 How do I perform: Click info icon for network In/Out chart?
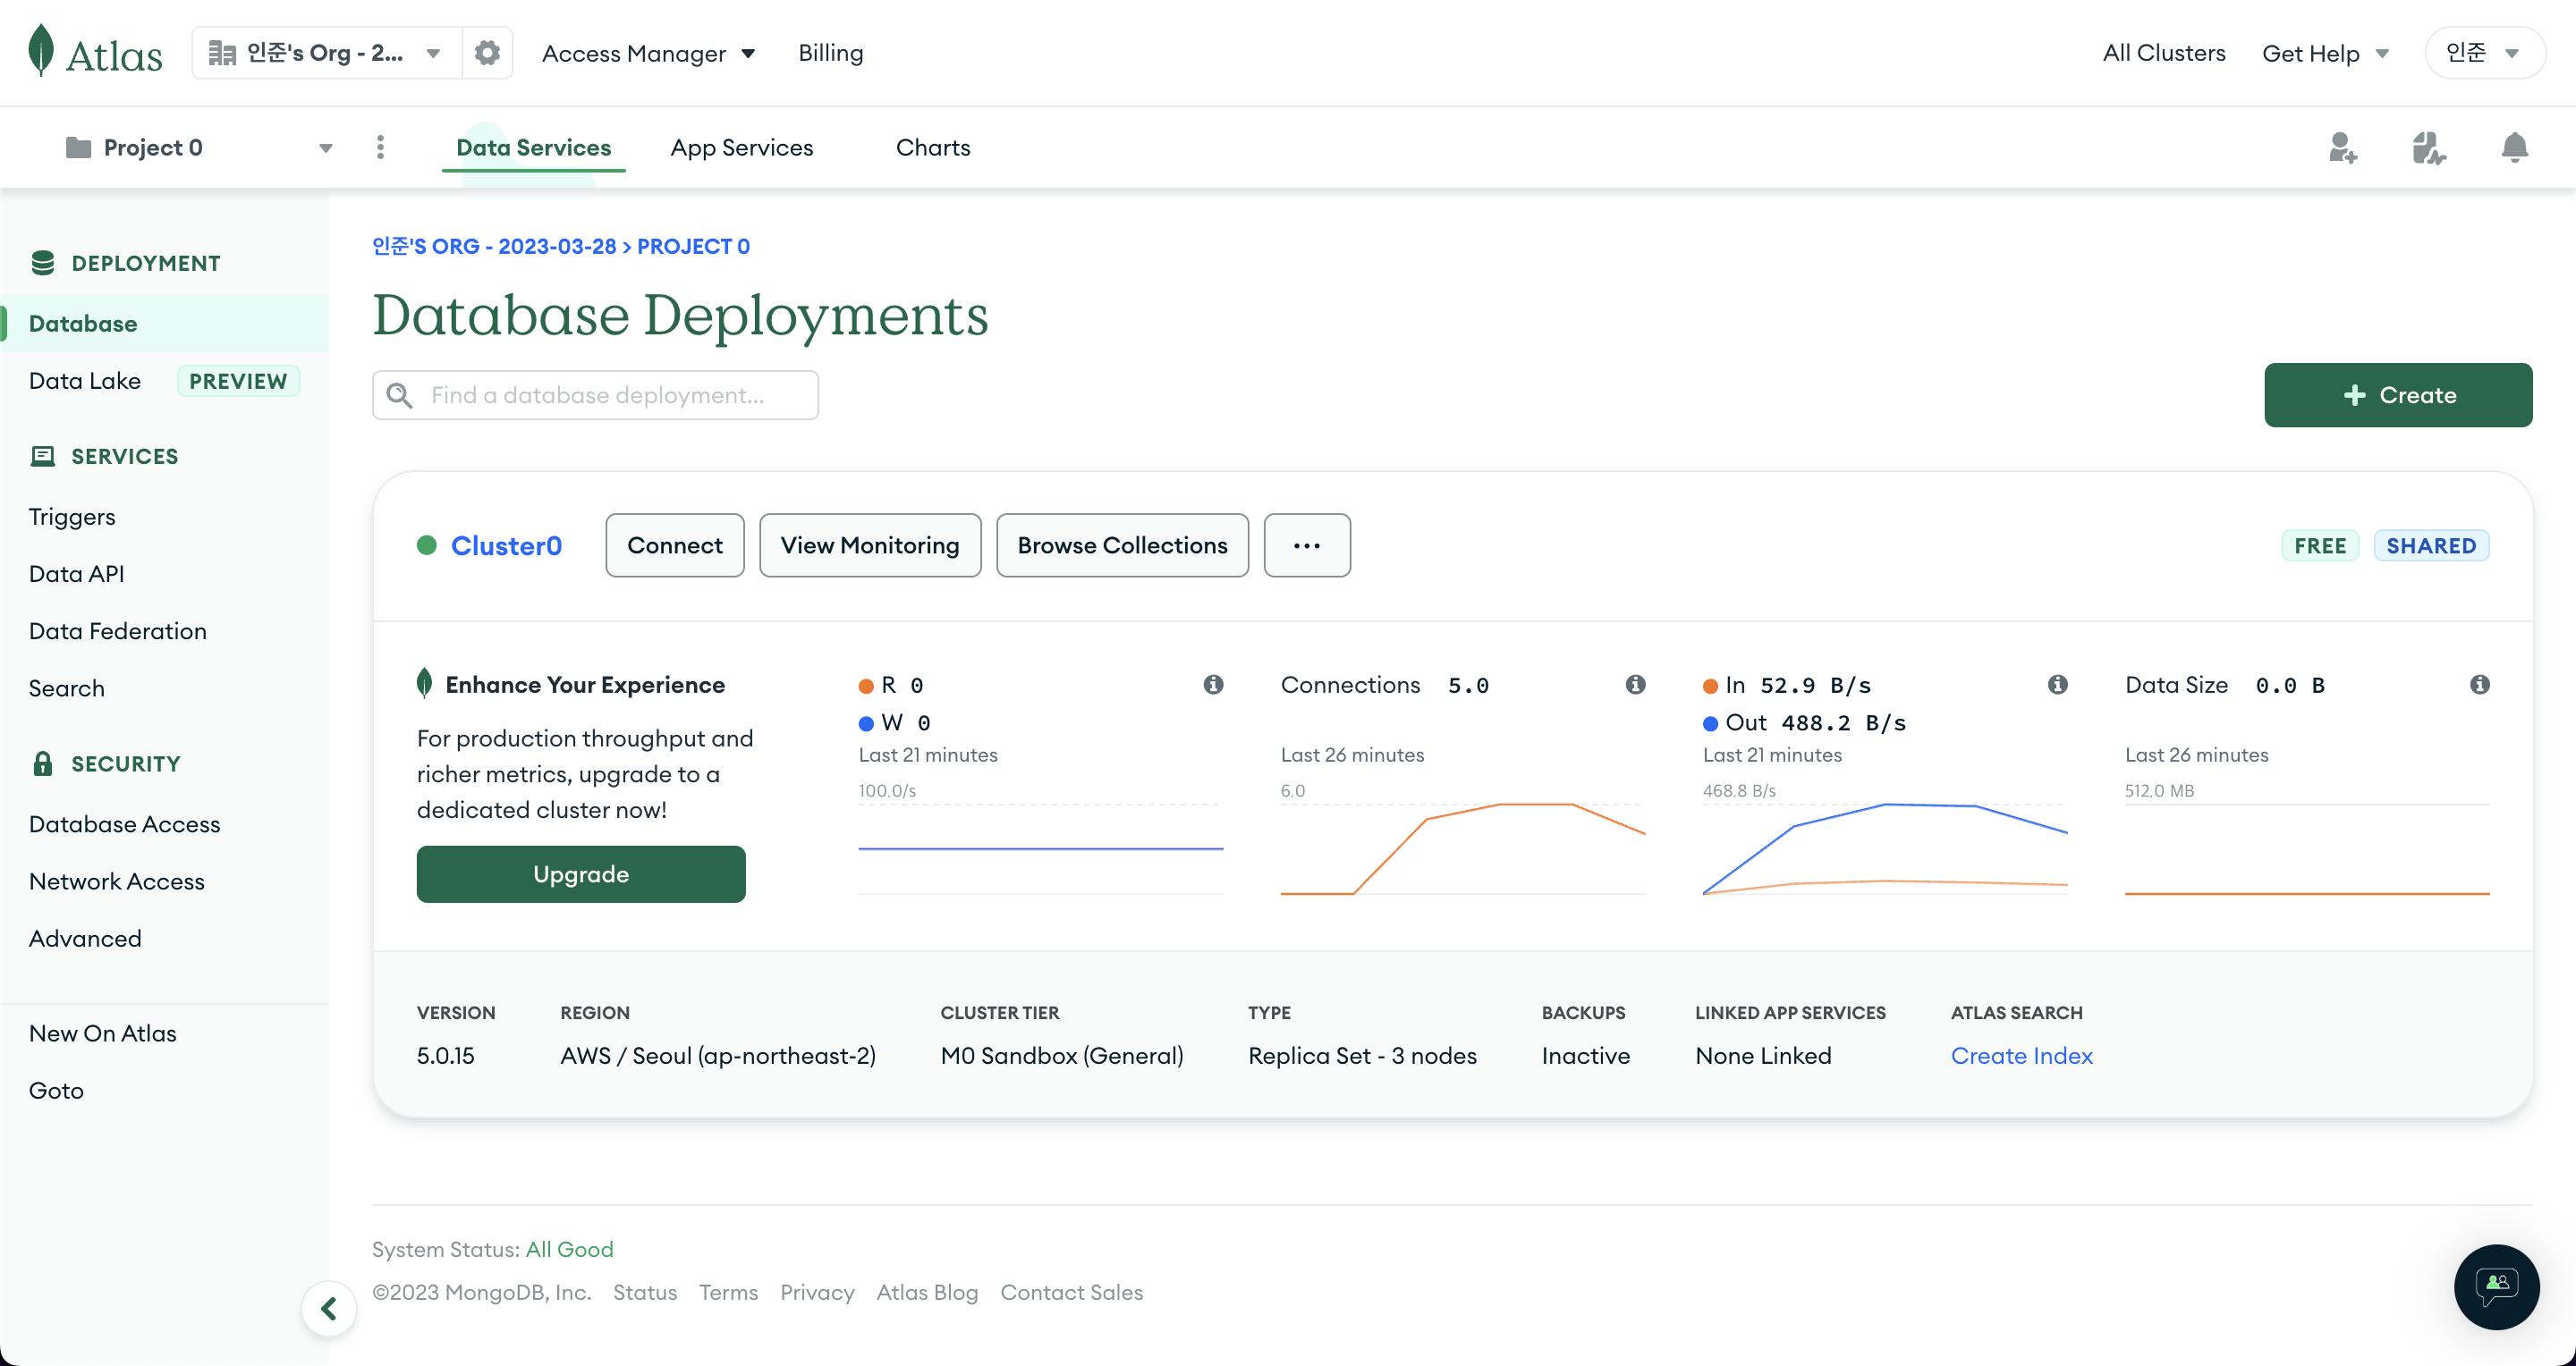(2057, 685)
